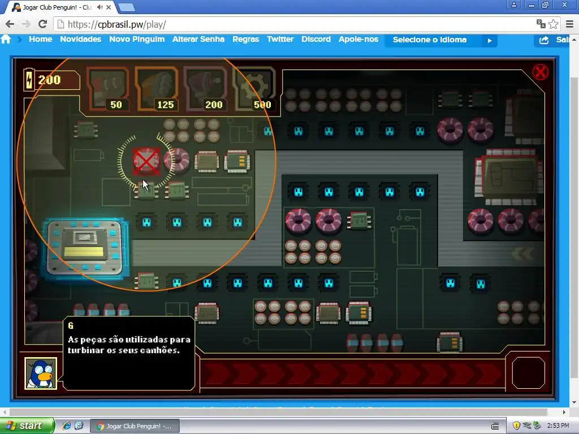Click the horizontal scrollbar track
Viewport: 579px width, 434px height.
pos(284,412)
